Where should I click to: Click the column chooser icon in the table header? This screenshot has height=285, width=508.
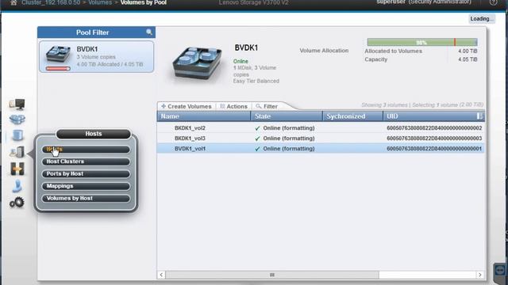point(479,116)
